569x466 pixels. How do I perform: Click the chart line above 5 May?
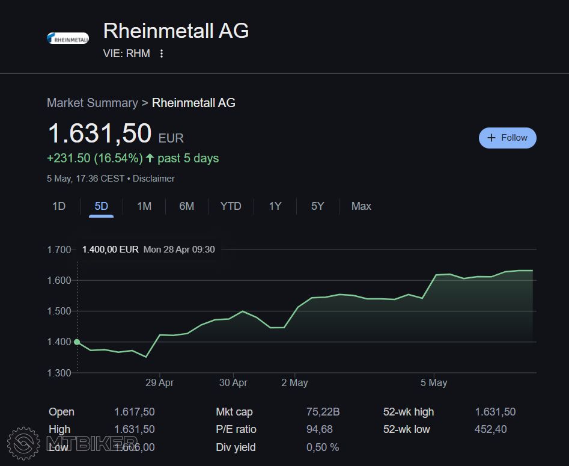(x=434, y=275)
